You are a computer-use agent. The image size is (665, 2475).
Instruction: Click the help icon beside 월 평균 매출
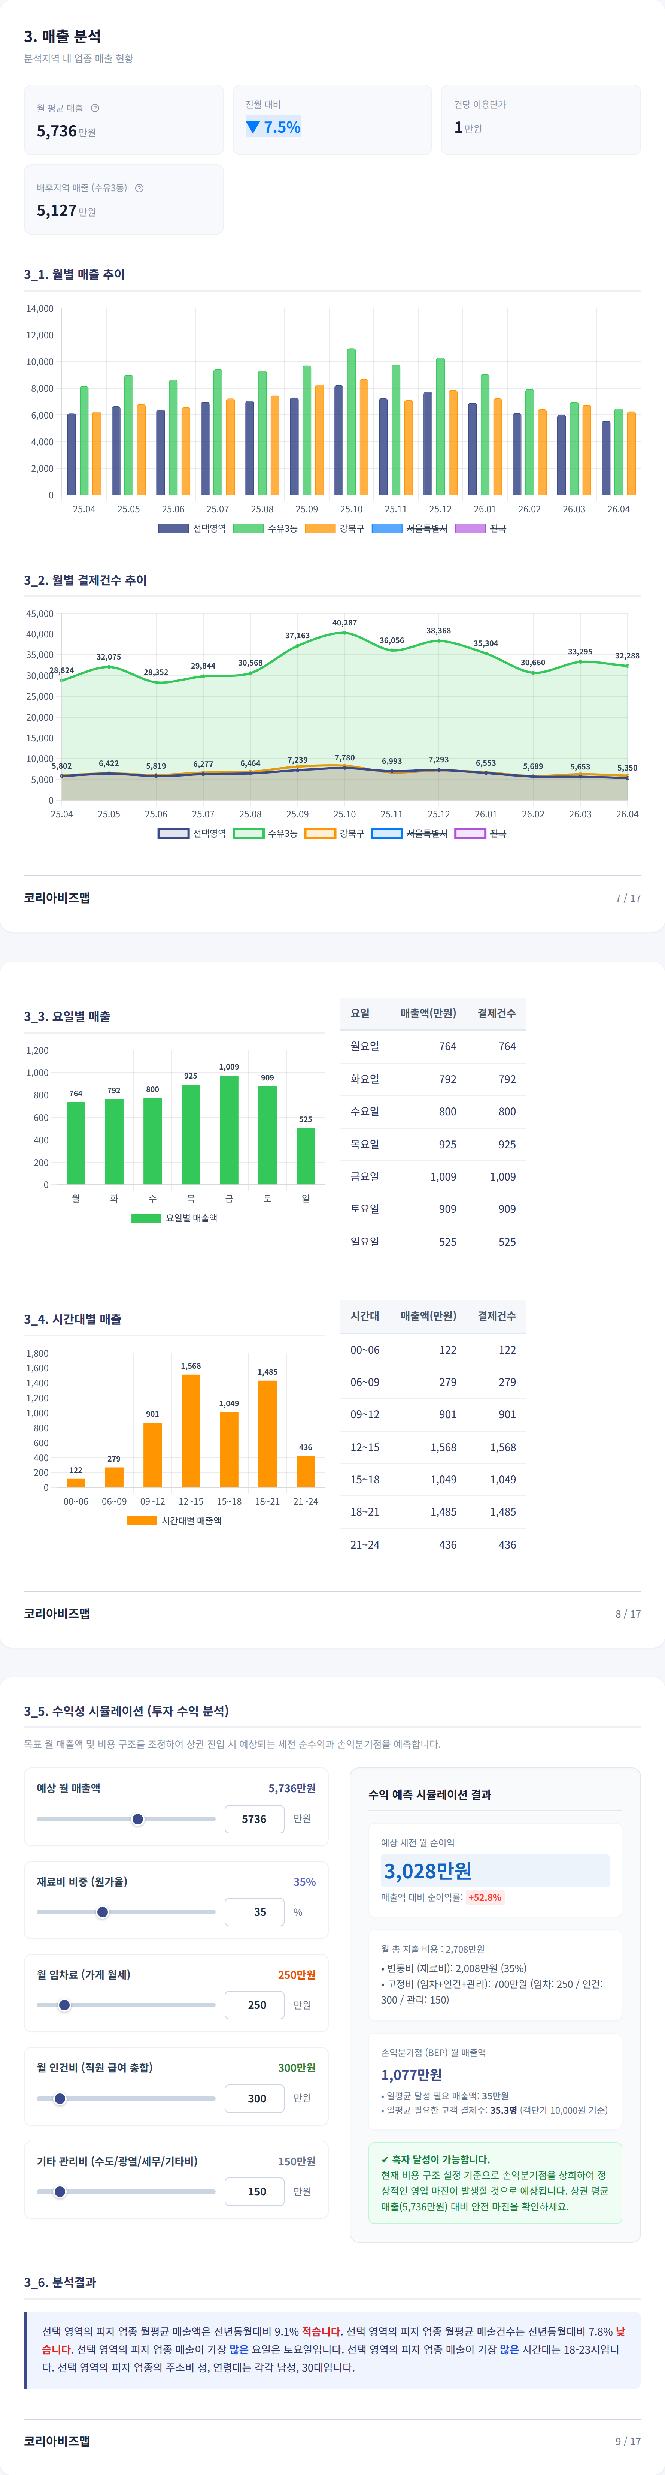(95, 108)
